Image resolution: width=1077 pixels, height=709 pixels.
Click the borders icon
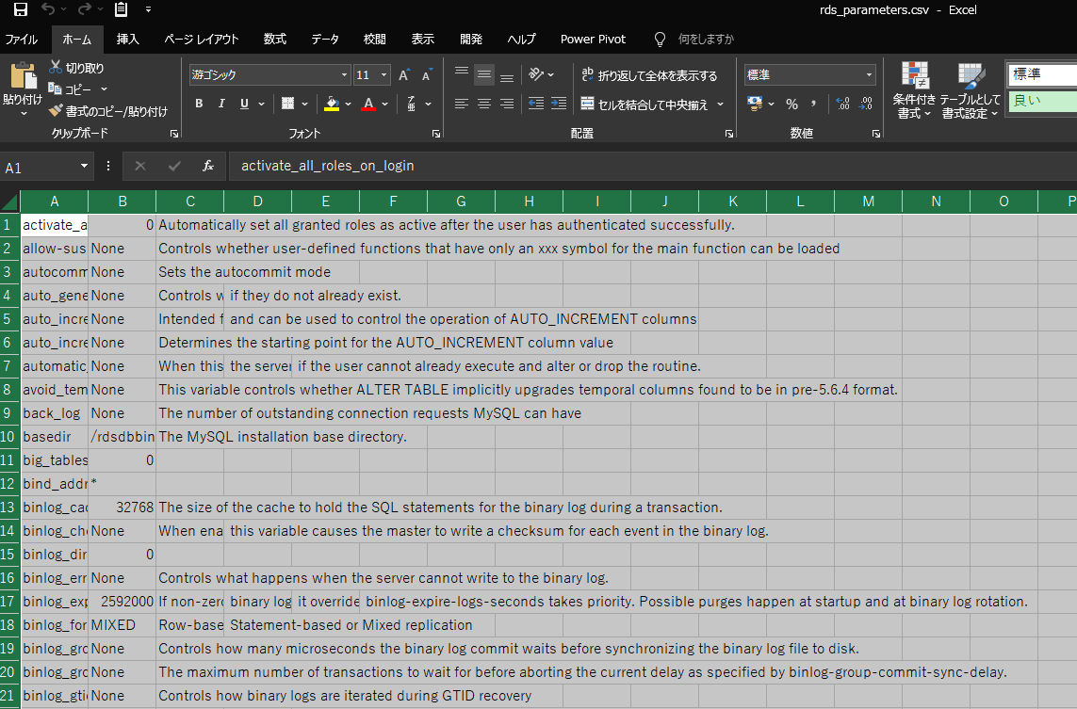pos(287,104)
